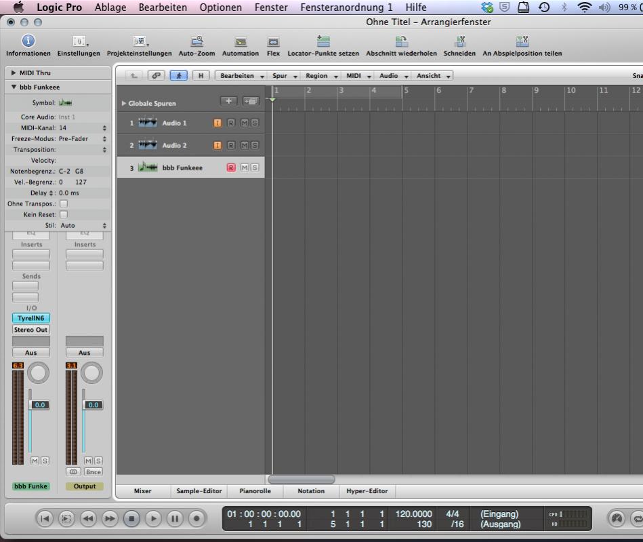The height and width of the screenshot is (542, 643).
Task: Open the Ablage menu
Action: point(110,7)
